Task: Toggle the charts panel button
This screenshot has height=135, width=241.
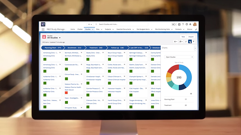Action: pos(190,41)
